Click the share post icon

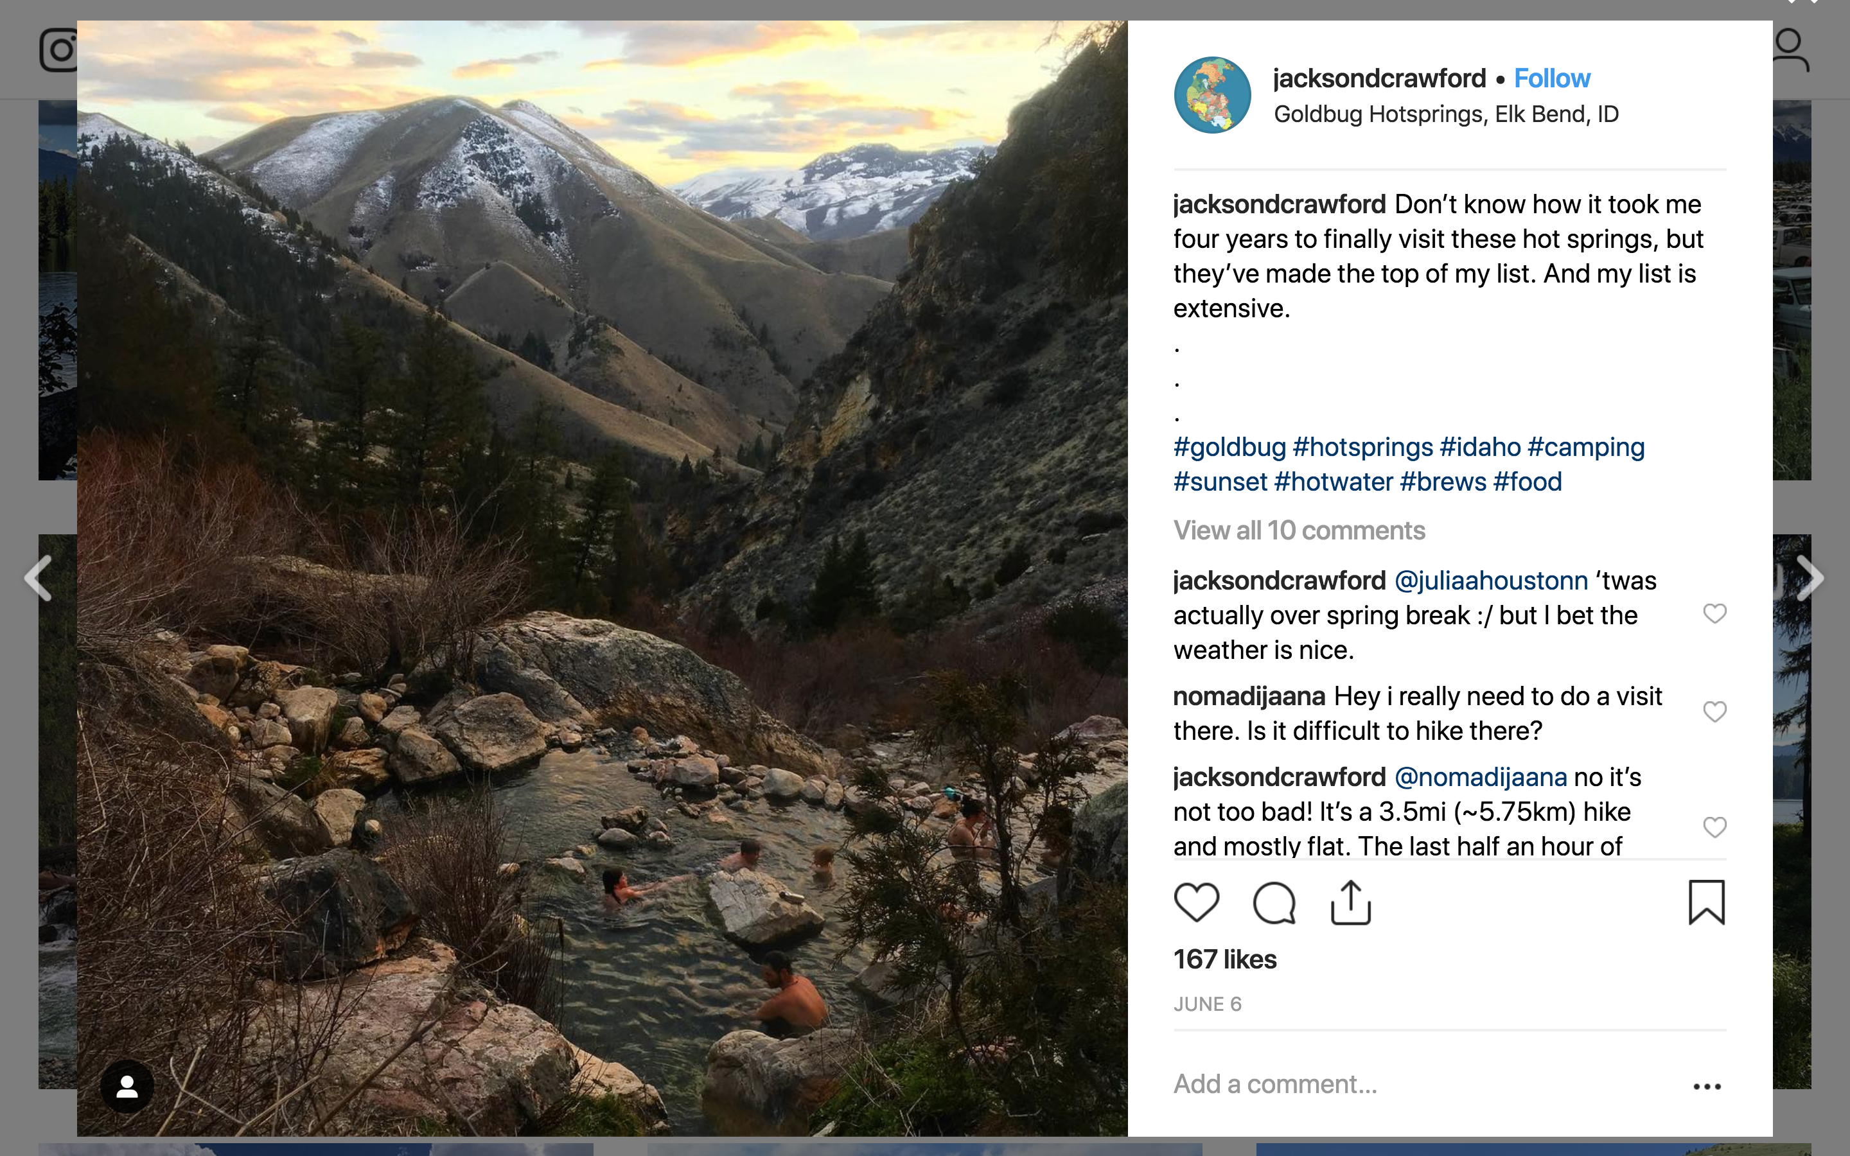click(1351, 903)
